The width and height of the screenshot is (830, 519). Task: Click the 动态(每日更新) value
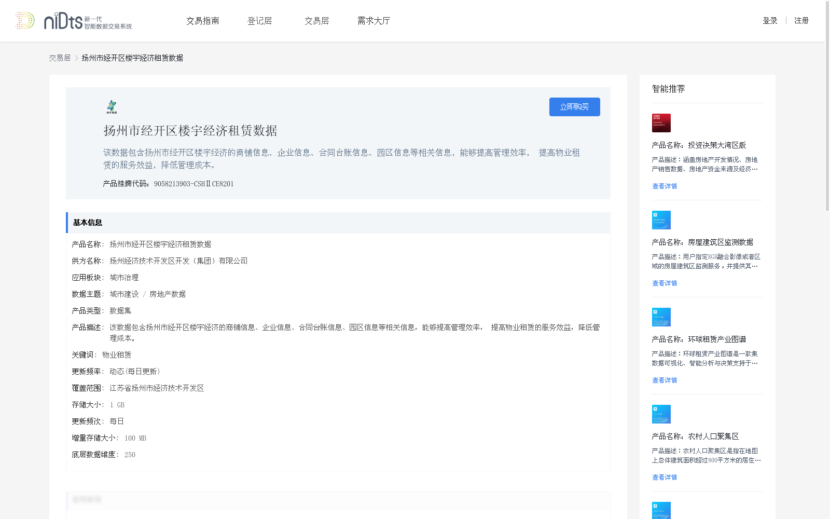coord(135,372)
